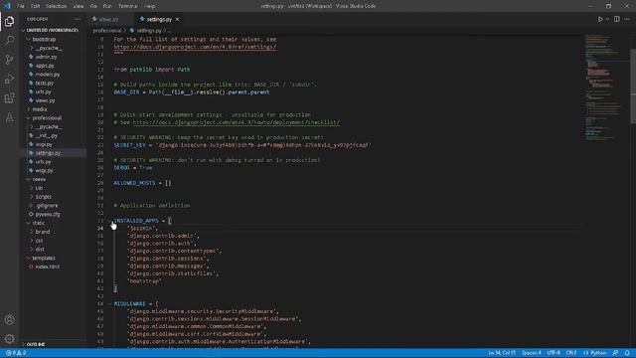Viewport: 636px width, 358px height.
Task: Run the Python file with play icon
Action: point(600,19)
